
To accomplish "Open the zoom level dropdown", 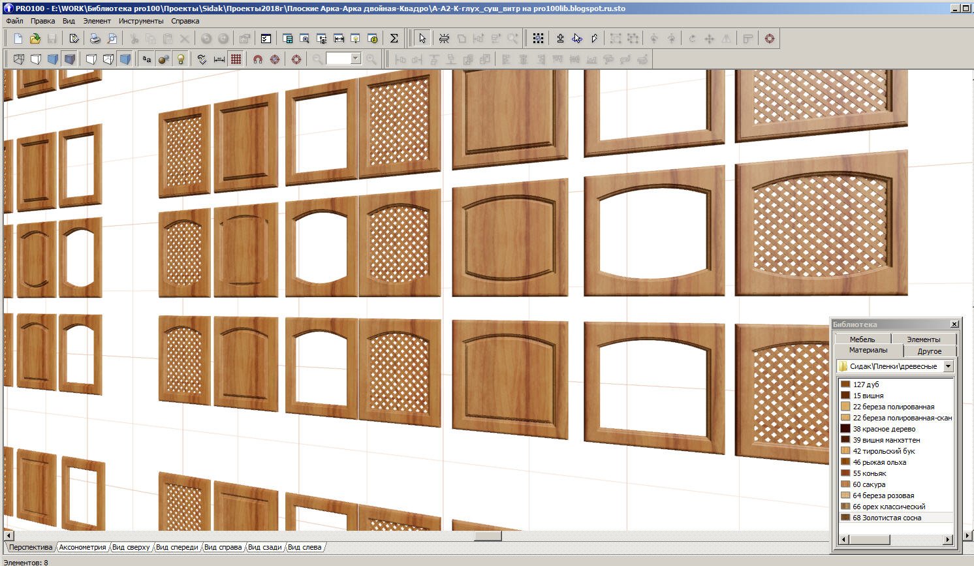I will tap(356, 59).
